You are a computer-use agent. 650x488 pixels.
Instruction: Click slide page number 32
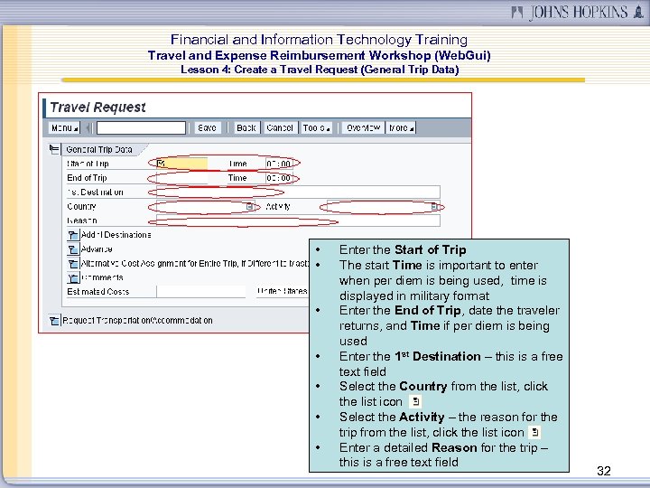pyautogui.click(x=604, y=471)
